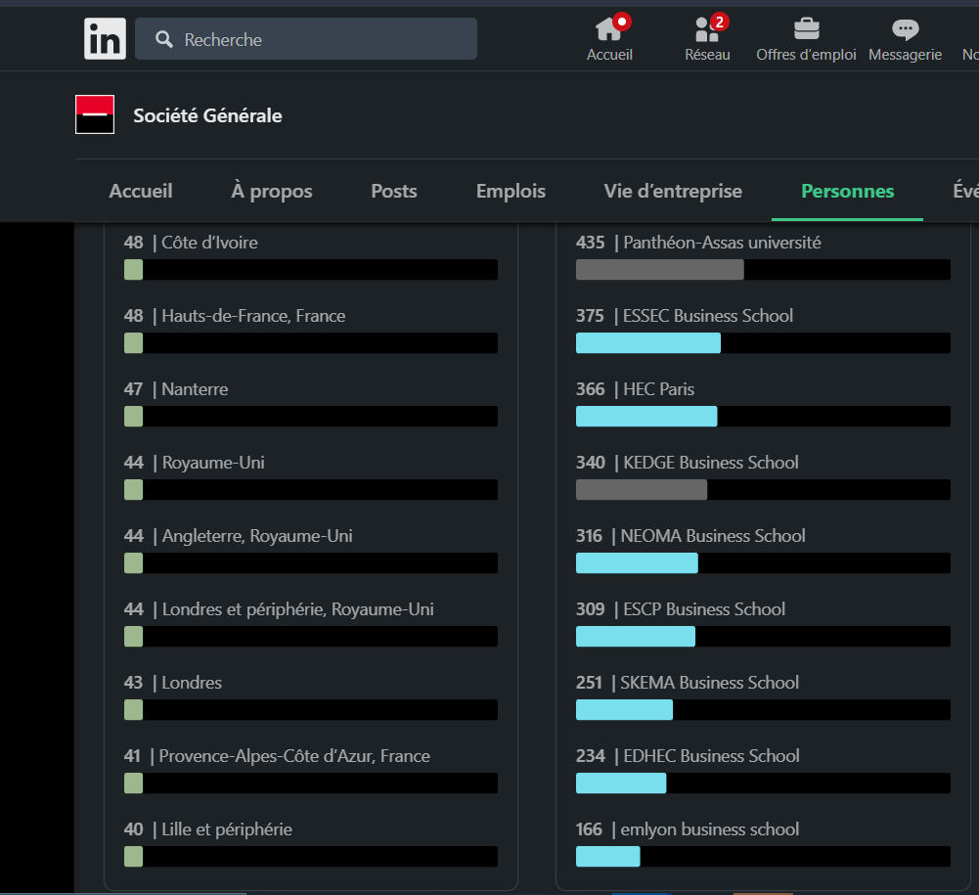979x895 pixels.
Task: Click '234 | EDHEC Business School' label
Action: tap(688, 756)
